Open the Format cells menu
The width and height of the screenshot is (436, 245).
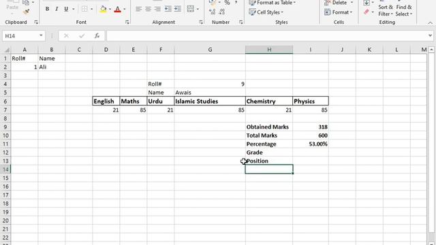pos(339,12)
